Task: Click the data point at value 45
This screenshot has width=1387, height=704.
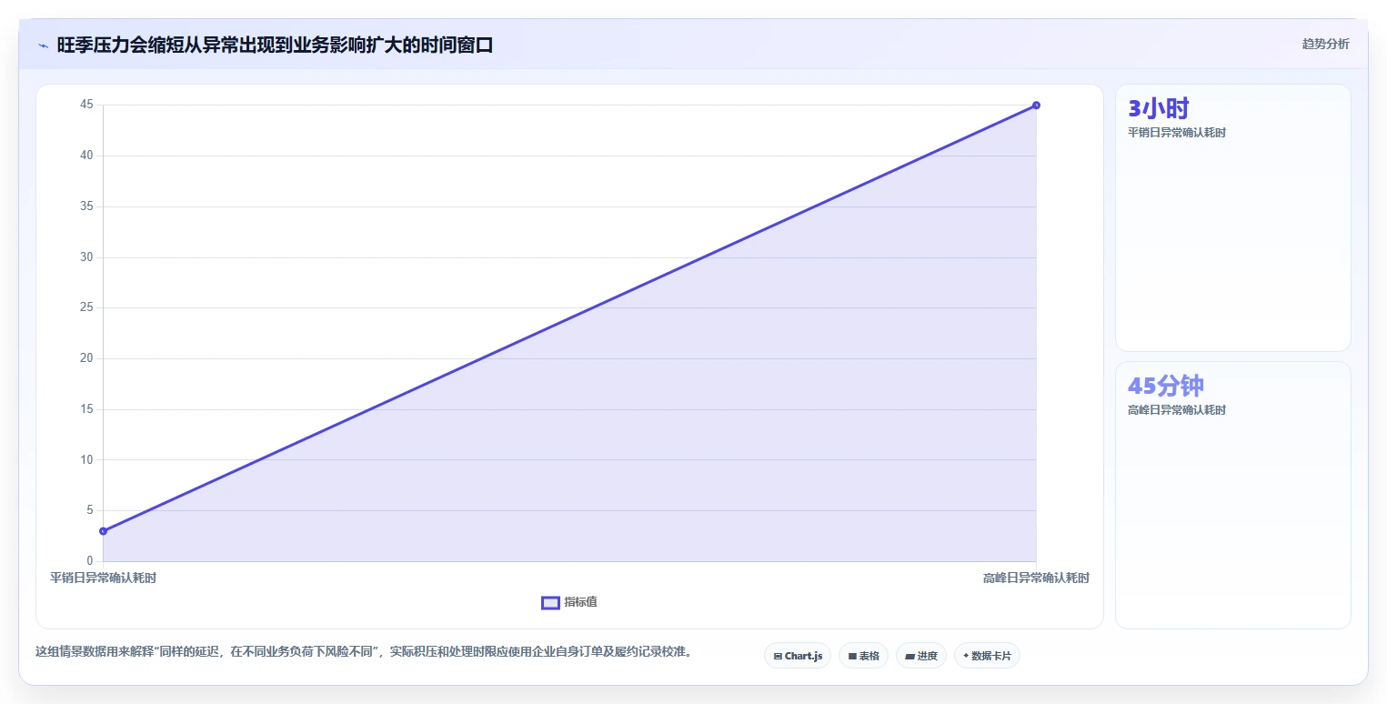Action: [1036, 106]
